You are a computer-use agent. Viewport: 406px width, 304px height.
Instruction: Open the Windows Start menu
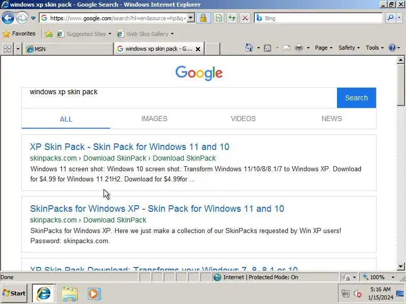(14, 293)
